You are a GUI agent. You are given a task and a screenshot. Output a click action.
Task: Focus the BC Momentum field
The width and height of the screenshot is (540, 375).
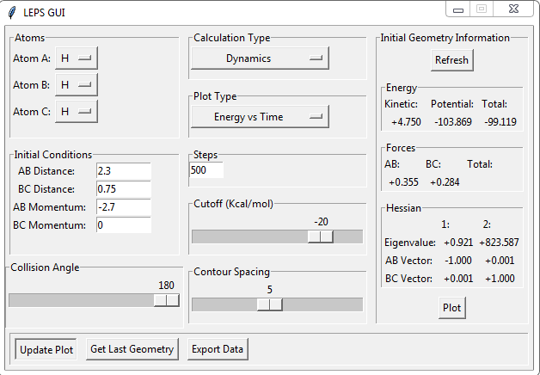[x=124, y=225]
